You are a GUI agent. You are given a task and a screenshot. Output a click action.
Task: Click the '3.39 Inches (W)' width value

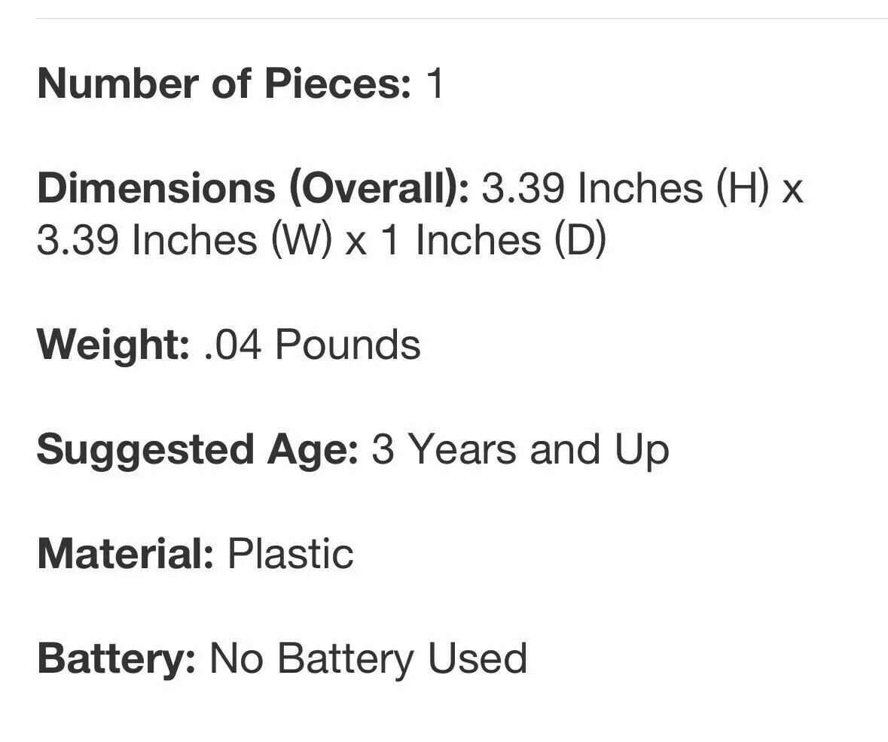(x=184, y=241)
